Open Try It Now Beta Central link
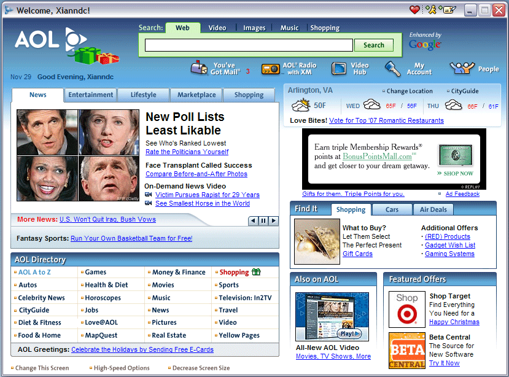The image size is (509, 377). point(444,363)
